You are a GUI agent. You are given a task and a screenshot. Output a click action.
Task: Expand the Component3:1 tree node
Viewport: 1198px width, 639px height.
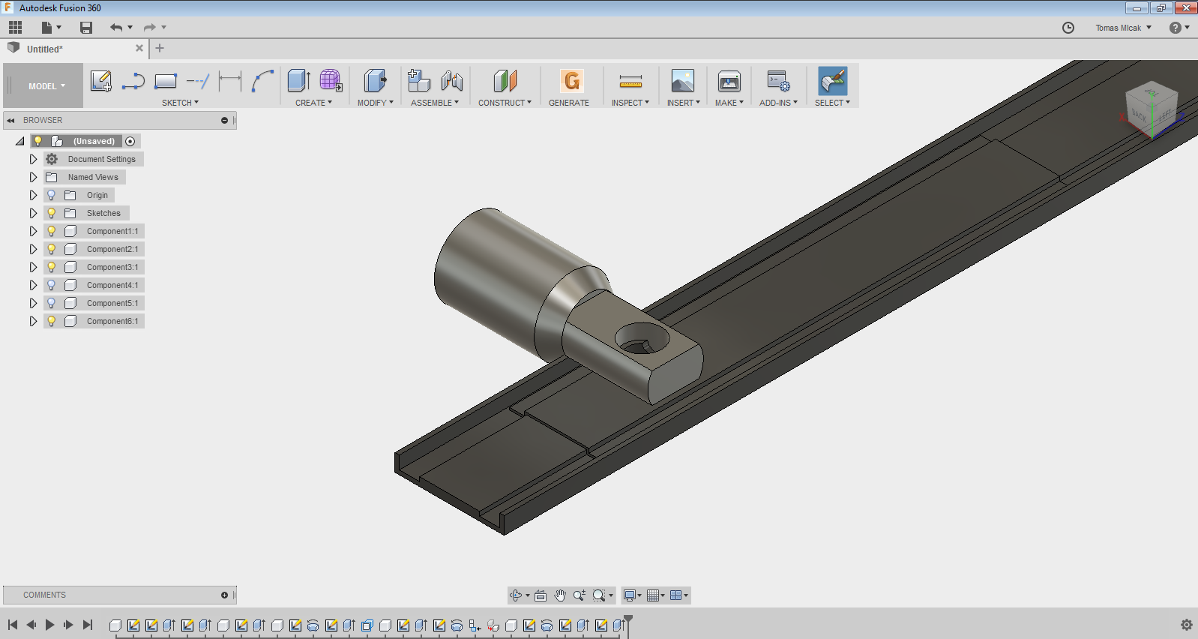coord(33,267)
